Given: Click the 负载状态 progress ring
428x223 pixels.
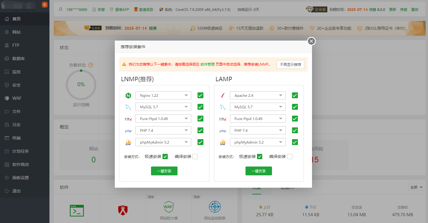Looking at the screenshot, I should (81, 84).
